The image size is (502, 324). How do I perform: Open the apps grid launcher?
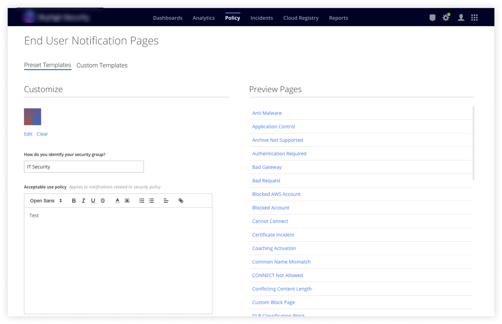point(474,17)
